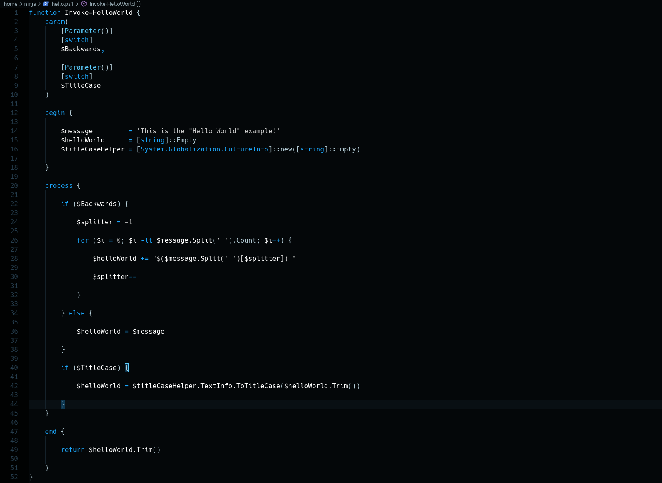This screenshot has width=662, height=483.
Task: Click 'if ($TitleCase)' condition on line 40
Action: pos(91,368)
